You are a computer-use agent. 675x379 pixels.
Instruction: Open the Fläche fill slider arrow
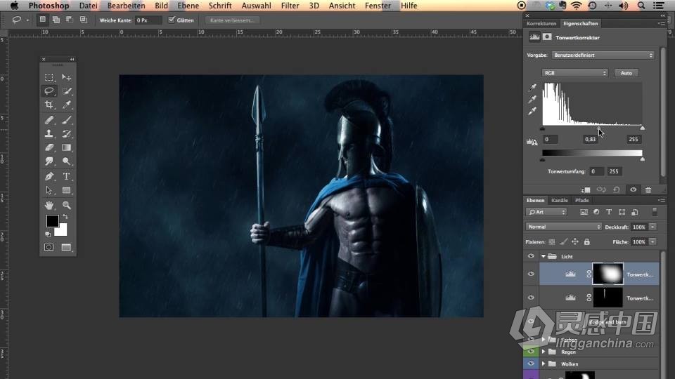pos(653,242)
